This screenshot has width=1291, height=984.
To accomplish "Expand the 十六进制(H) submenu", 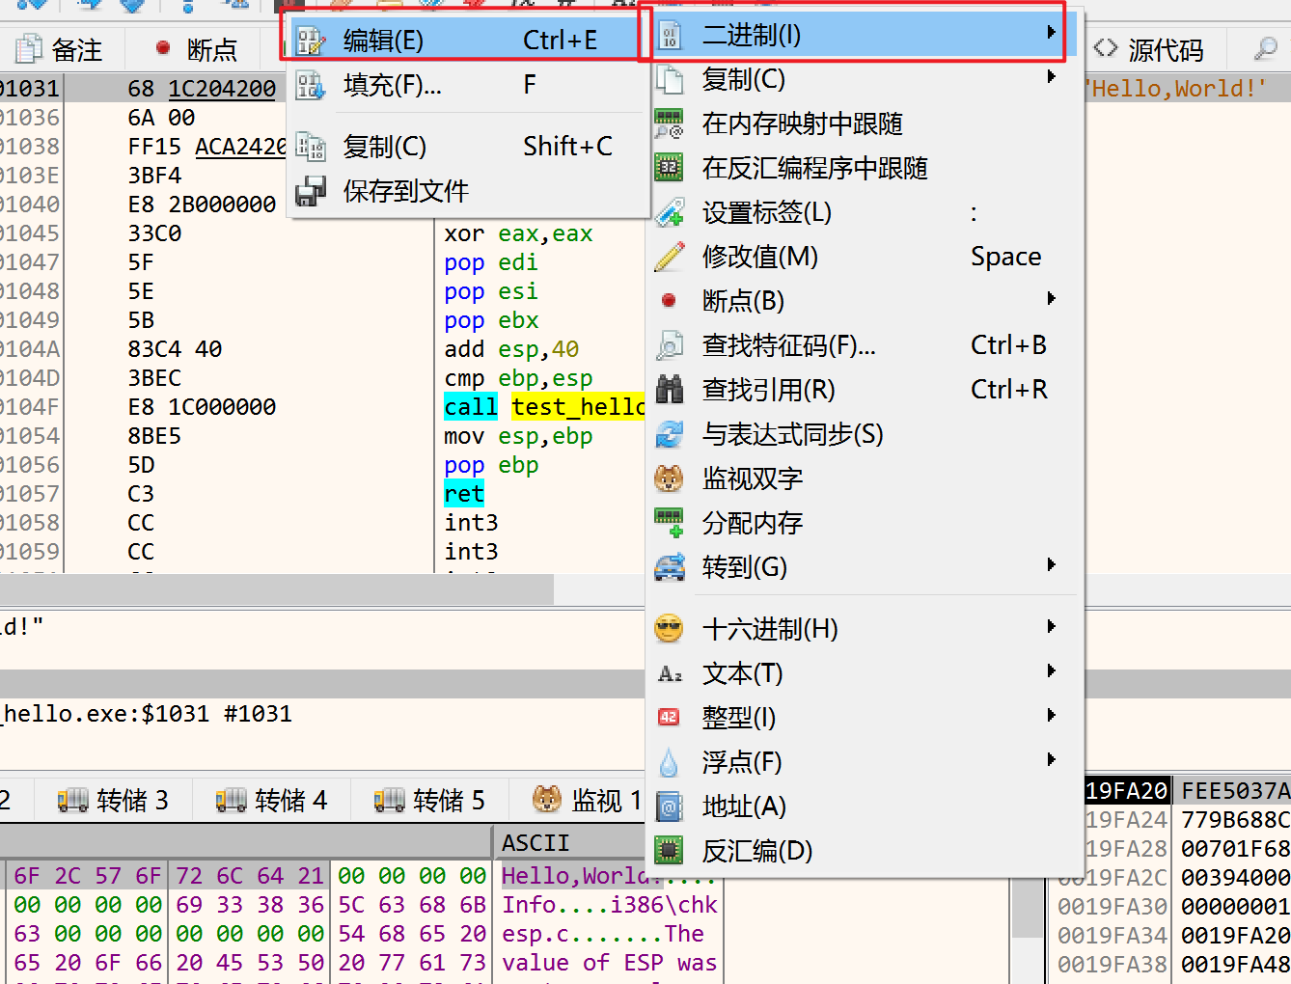I will [1051, 627].
